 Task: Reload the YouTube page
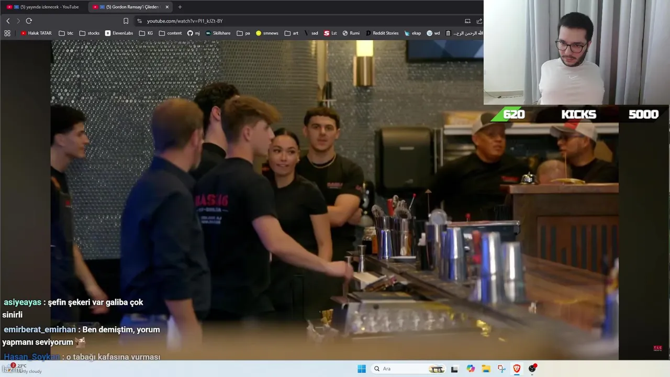coord(29,21)
